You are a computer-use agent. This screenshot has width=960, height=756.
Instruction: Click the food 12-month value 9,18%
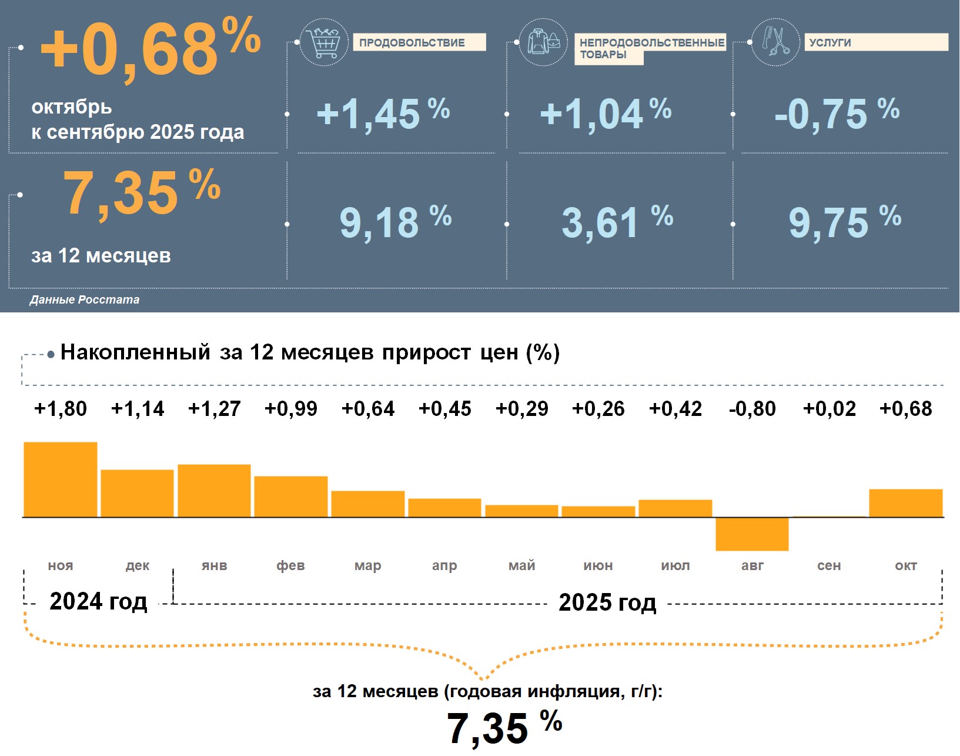coord(395,222)
